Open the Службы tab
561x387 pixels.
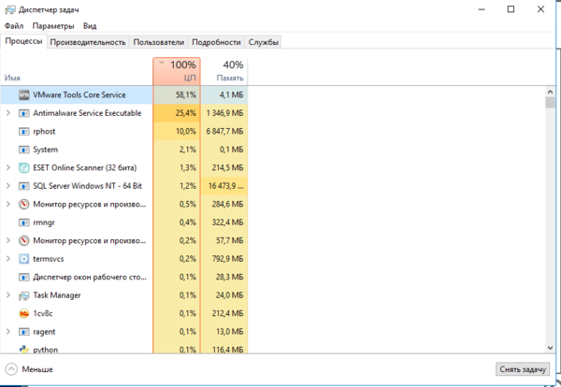263,42
